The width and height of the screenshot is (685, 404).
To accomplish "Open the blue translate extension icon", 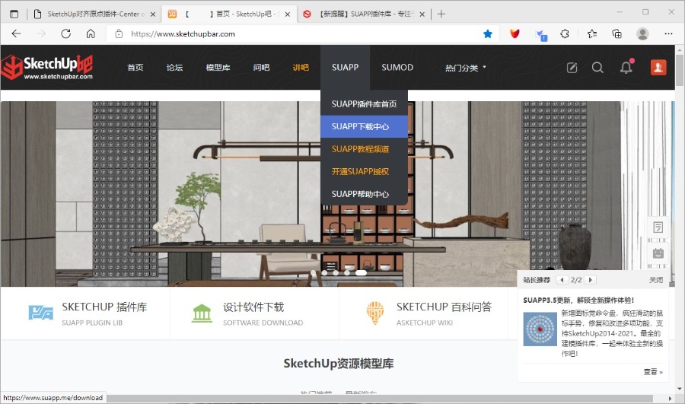I will (x=541, y=34).
